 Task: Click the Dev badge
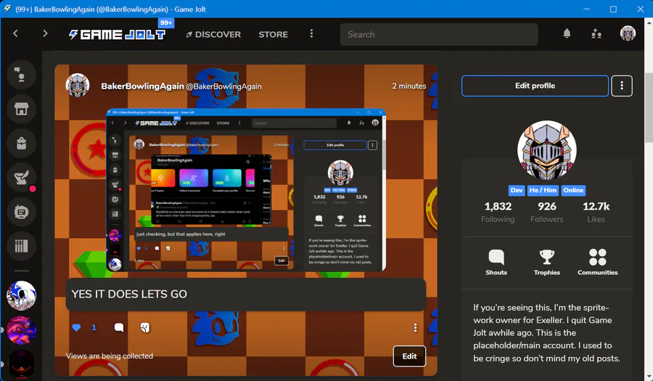click(x=517, y=190)
